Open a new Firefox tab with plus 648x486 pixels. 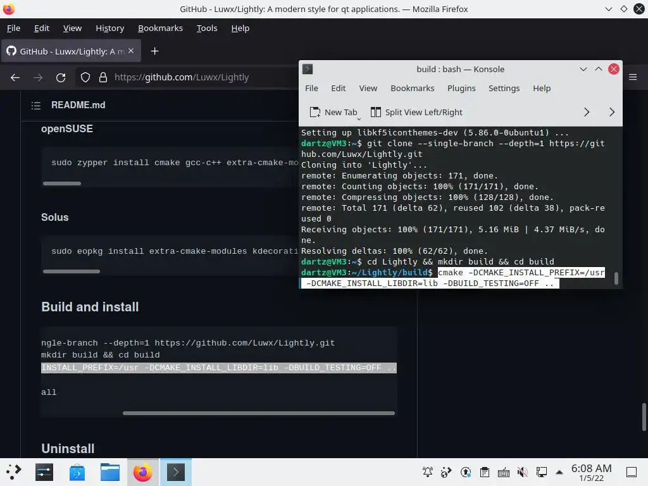pos(154,51)
